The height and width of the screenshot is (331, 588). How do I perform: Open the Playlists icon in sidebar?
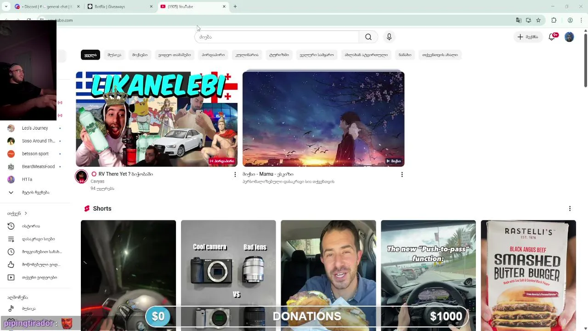click(11, 239)
